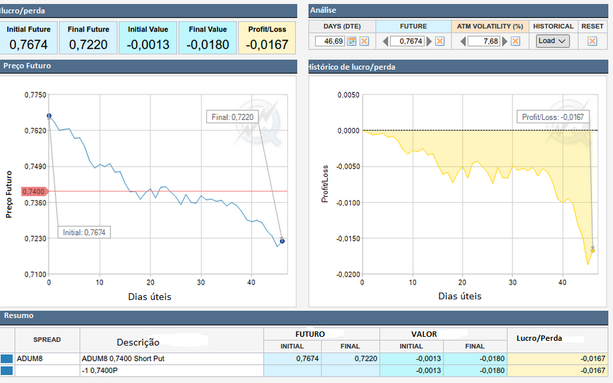Viewport: 613px width, 383px height.
Task: Click the ATM Volatility input field
Action: tap(483, 42)
